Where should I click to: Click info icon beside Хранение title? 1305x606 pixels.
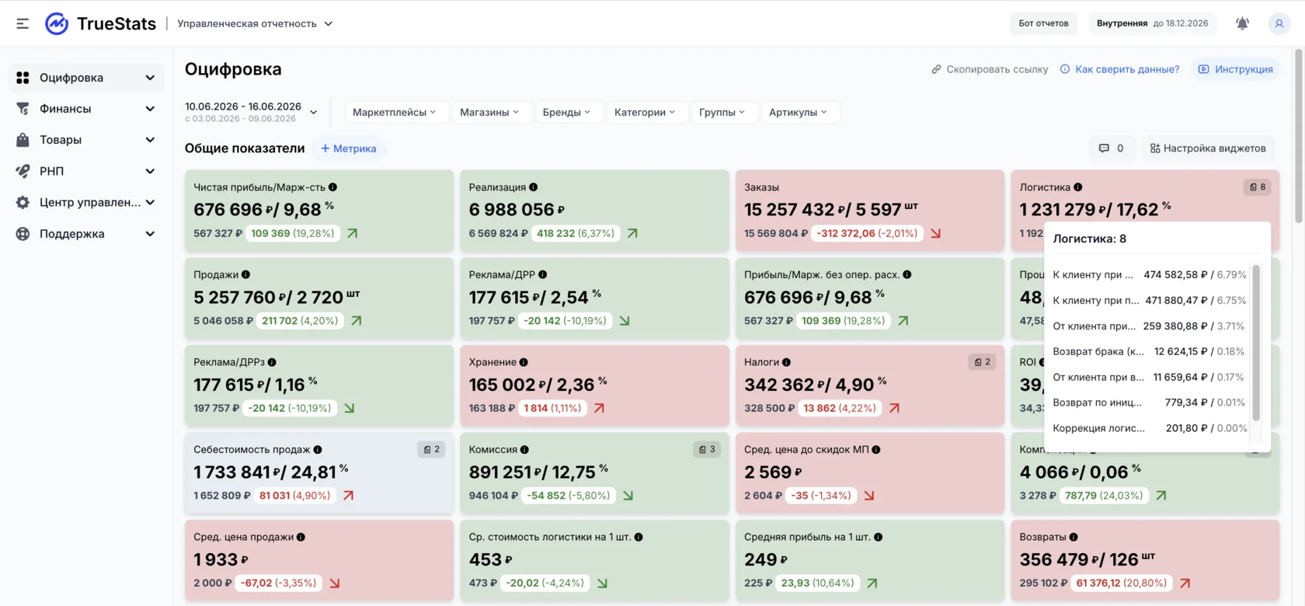coord(524,362)
